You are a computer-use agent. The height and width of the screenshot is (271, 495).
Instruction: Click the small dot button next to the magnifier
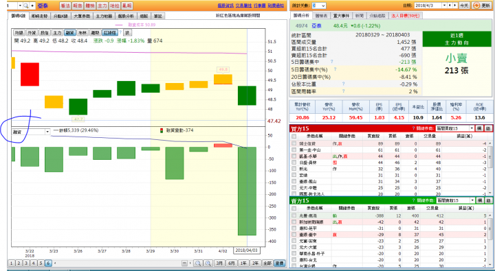pyautogui.click(x=32, y=5)
